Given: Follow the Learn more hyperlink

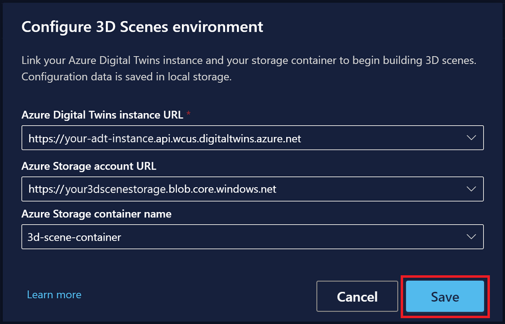Looking at the screenshot, I should 54,294.
